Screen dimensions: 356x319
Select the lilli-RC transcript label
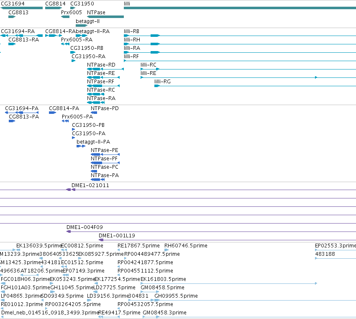point(149,65)
